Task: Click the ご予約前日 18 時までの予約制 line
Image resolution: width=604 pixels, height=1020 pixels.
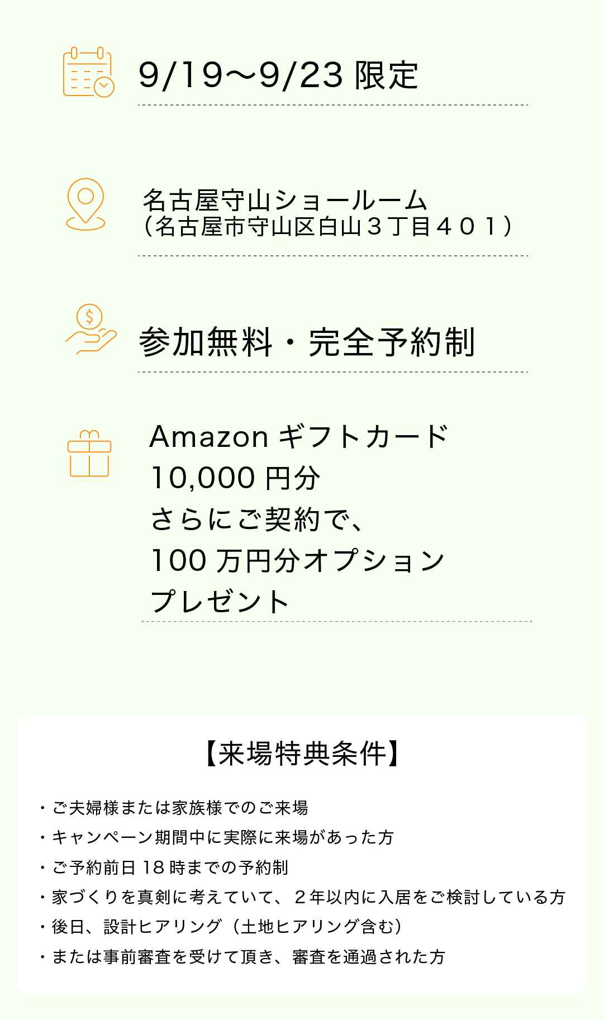Action: tap(164, 868)
